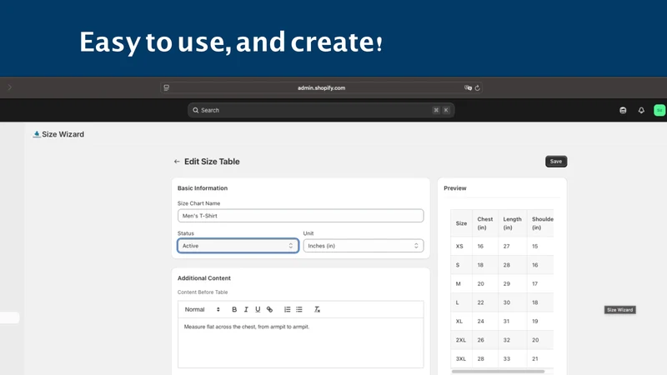Insert a link with the link icon
The width and height of the screenshot is (667, 375).
click(269, 309)
